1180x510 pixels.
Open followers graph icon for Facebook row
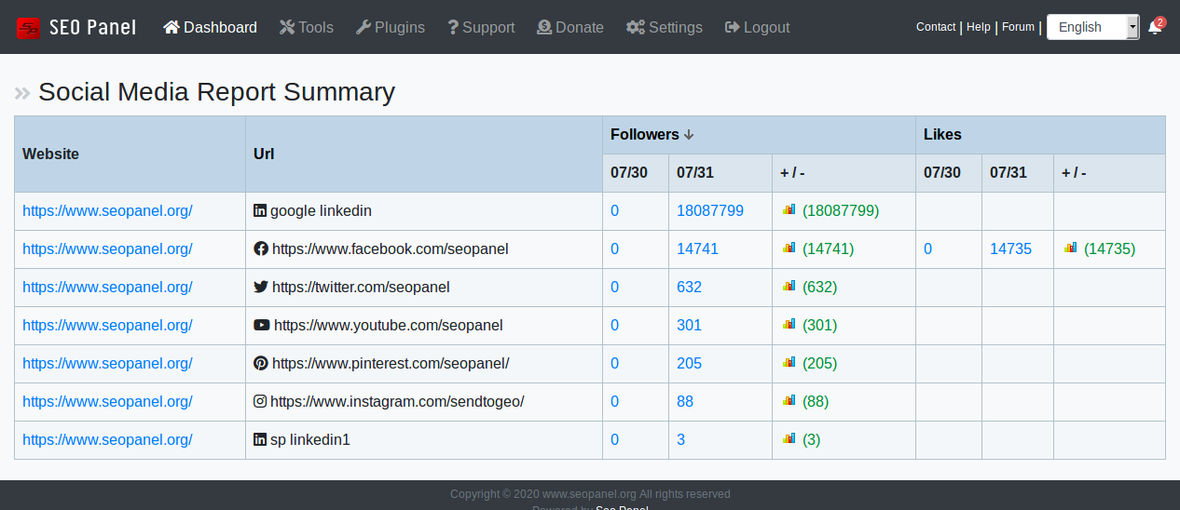tap(789, 248)
